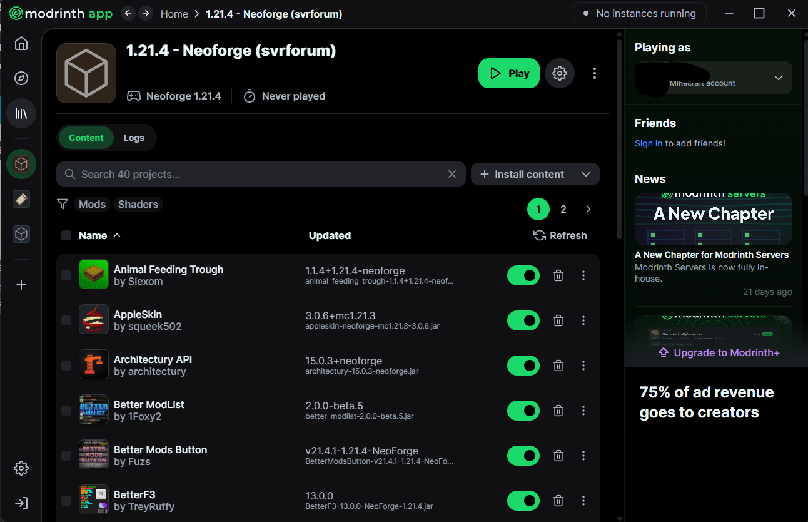Open more options for Architectury API
Screen dimensions: 808x522
coord(583,366)
